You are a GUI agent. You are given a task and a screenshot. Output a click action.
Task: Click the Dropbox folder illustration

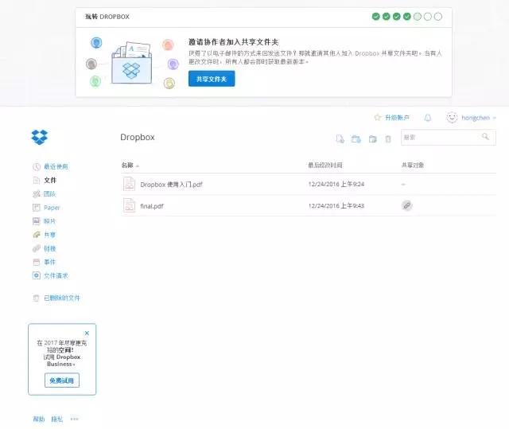(x=131, y=63)
